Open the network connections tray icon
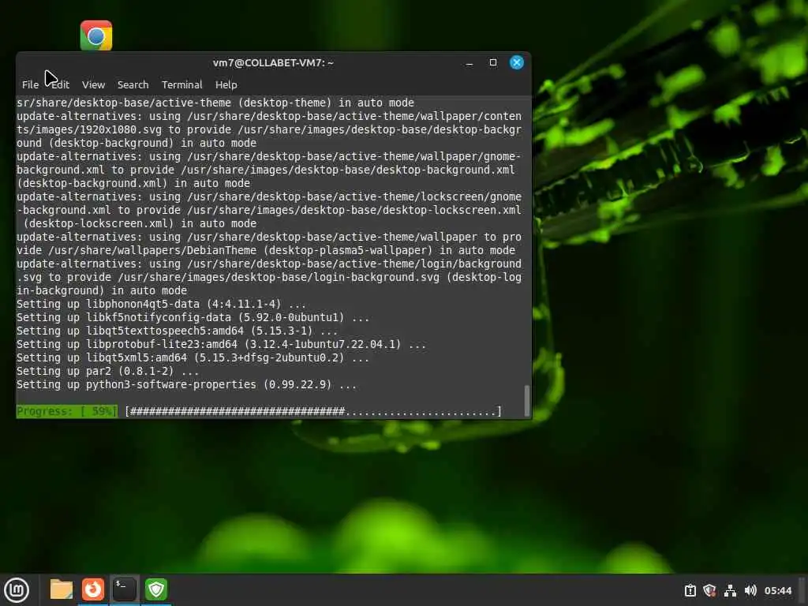This screenshot has width=808, height=606. (x=730, y=590)
